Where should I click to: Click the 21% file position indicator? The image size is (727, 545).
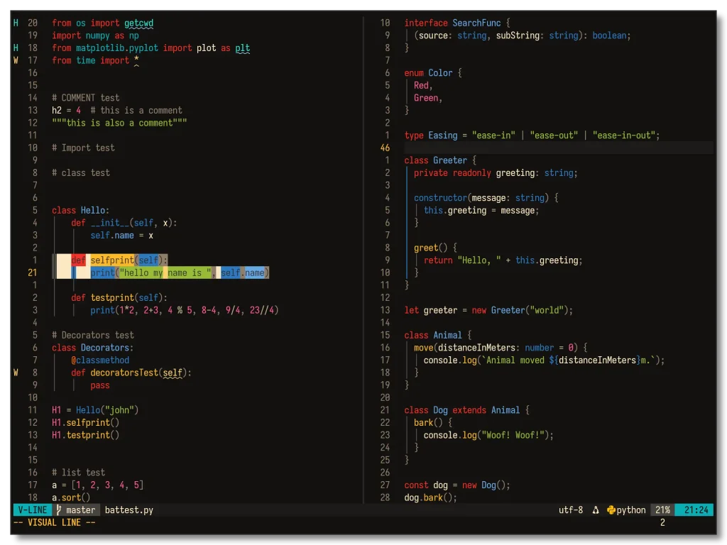coord(662,510)
